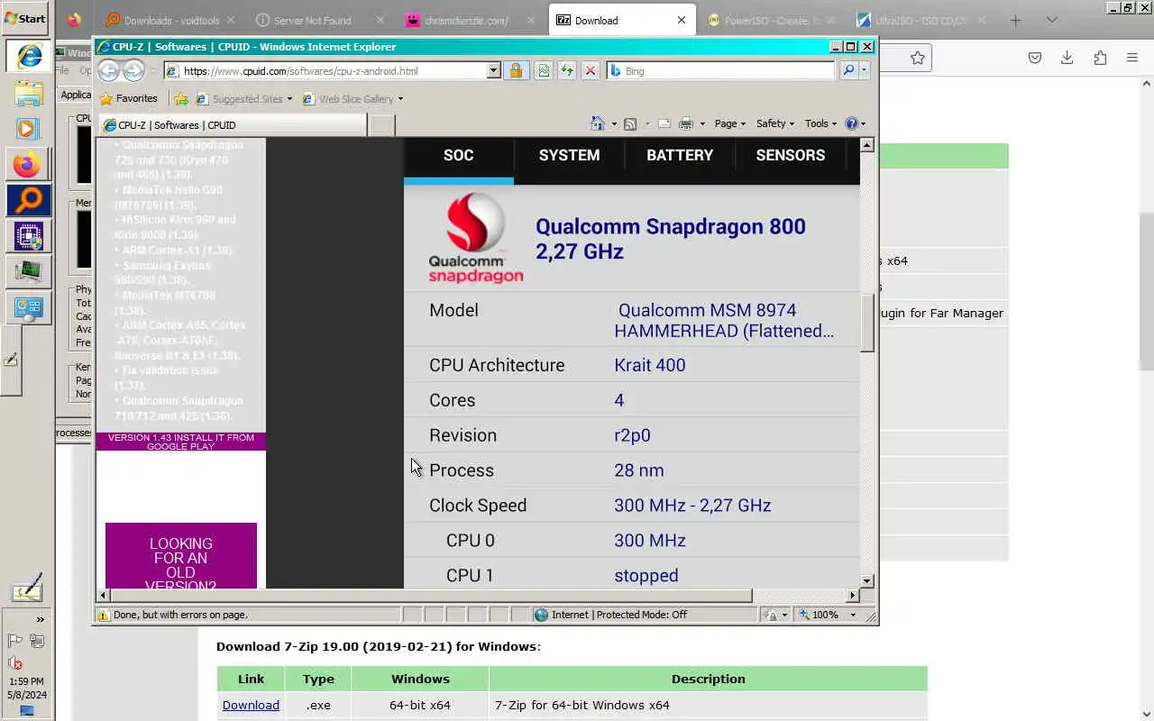1154x721 pixels.
Task: Open the Page menu
Action: coord(729,123)
